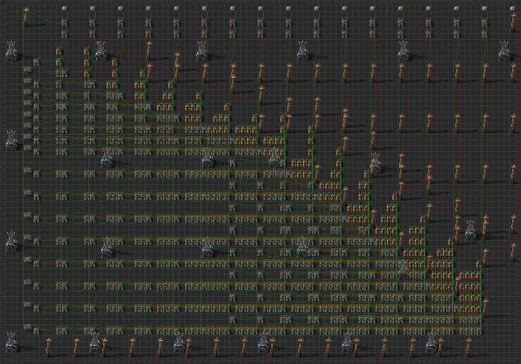This screenshot has width=521, height=364.
Task: Select the substation in the top-right corner
Action: pyautogui.click(x=505, y=51)
